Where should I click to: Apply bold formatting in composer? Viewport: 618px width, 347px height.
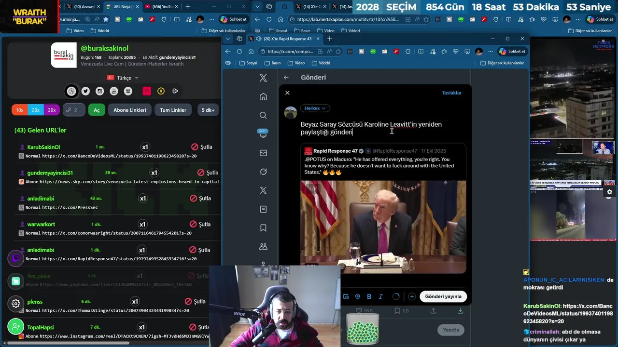coord(369,297)
